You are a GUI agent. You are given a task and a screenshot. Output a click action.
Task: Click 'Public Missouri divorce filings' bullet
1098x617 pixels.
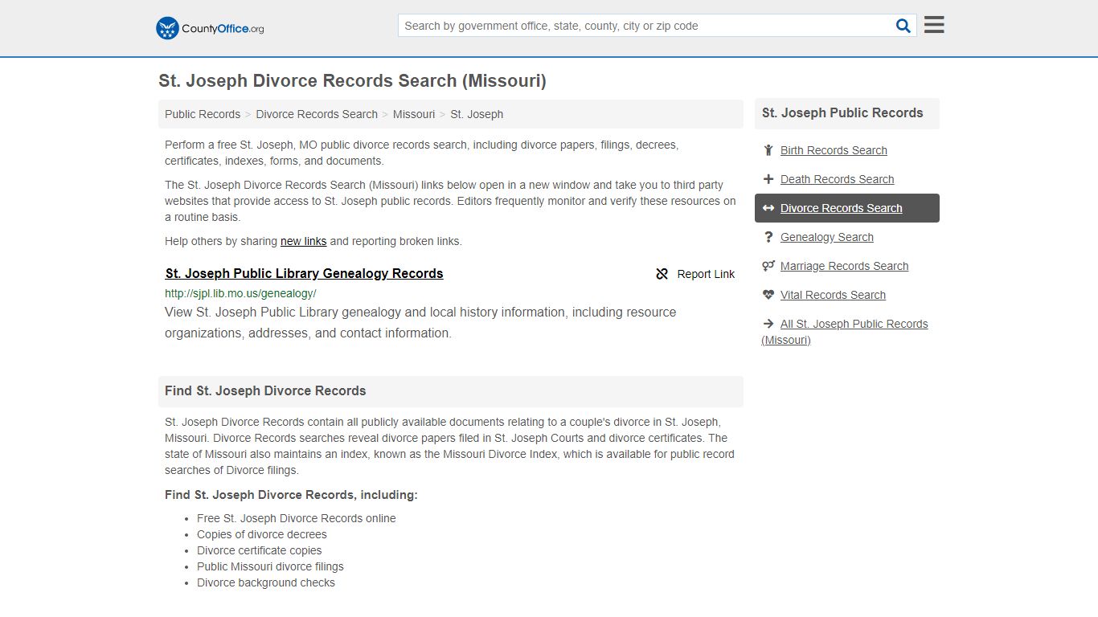(x=270, y=566)
